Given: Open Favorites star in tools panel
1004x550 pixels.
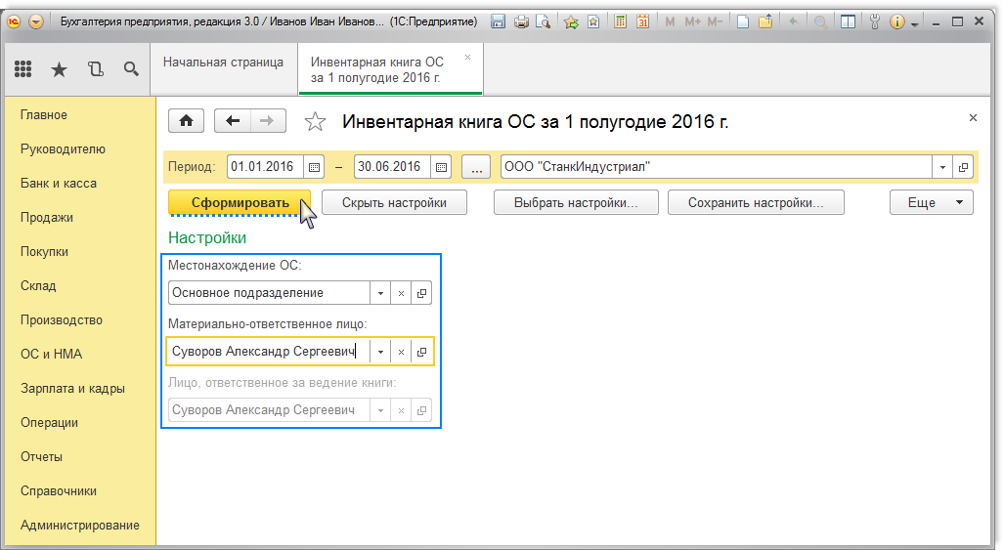Looking at the screenshot, I should point(59,69).
